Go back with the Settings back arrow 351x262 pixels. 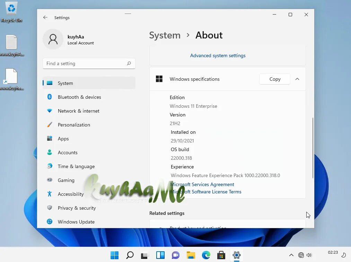pos(45,17)
